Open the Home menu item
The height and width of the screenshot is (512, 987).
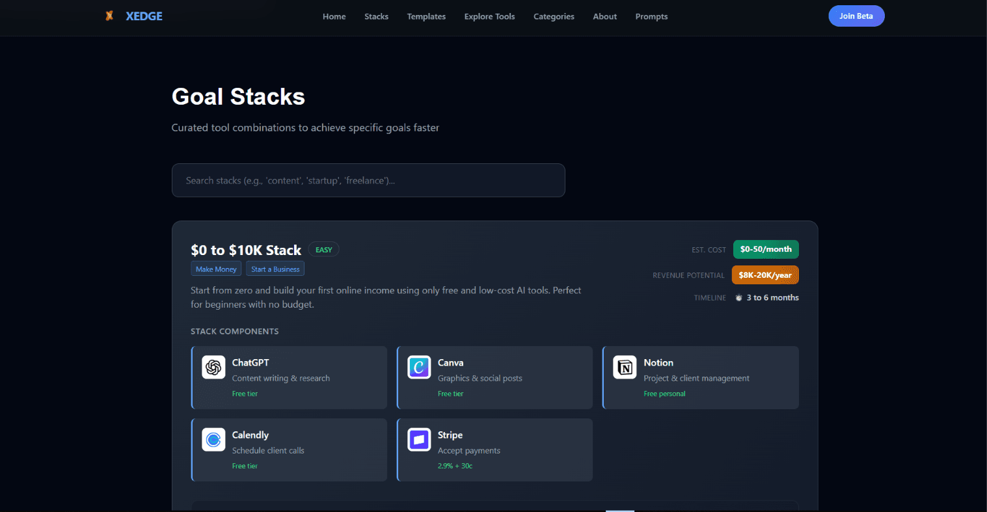click(334, 17)
